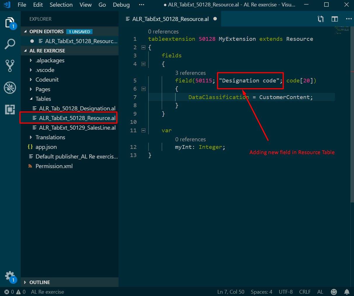Open the Edit menu

pyautogui.click(x=38, y=5)
